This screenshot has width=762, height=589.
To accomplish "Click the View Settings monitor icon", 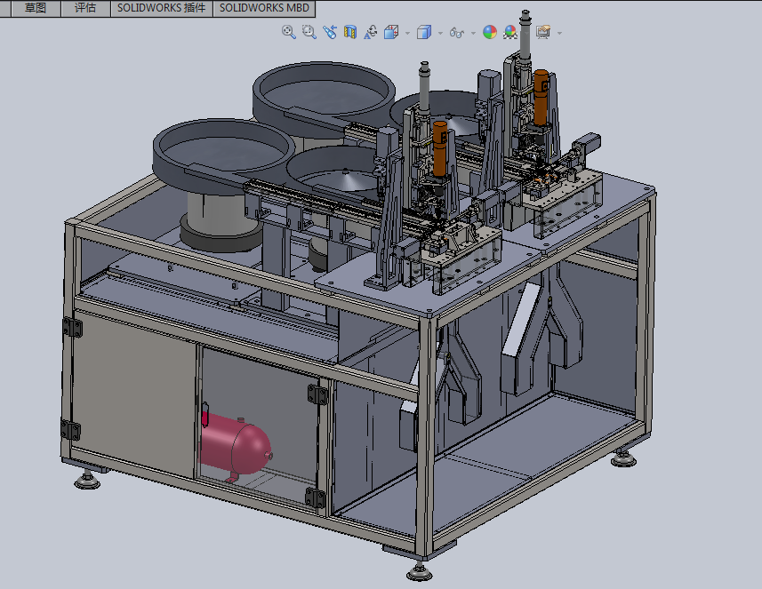I will 542,32.
